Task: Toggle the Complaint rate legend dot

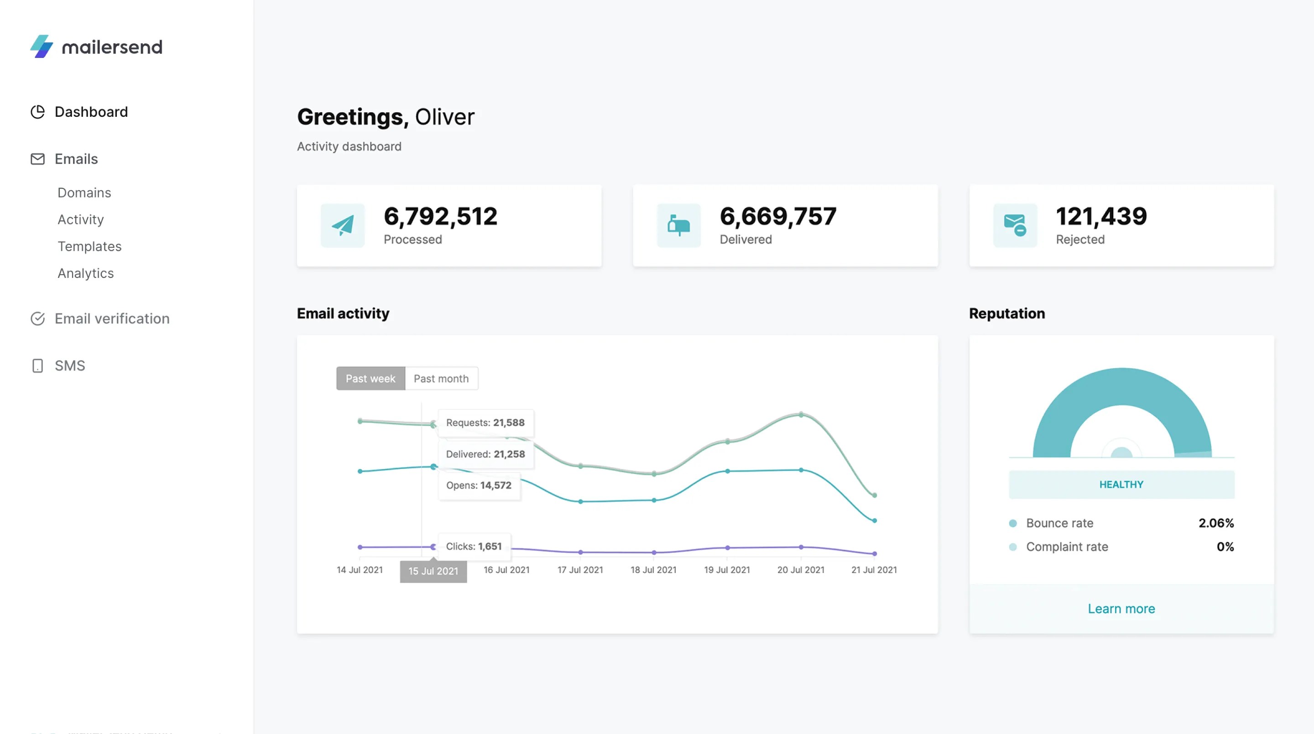Action: (1013, 547)
